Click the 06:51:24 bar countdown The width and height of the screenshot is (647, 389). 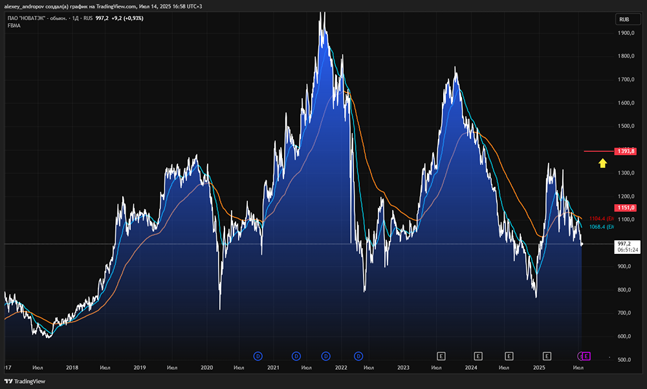pos(628,249)
